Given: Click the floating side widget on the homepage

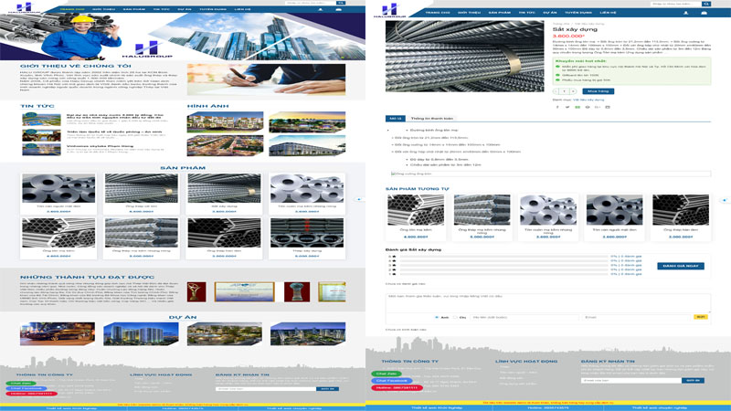Looking at the screenshot, I should (x=359, y=199).
